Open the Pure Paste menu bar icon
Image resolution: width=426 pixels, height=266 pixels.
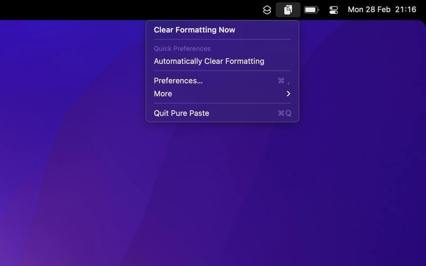coord(288,10)
